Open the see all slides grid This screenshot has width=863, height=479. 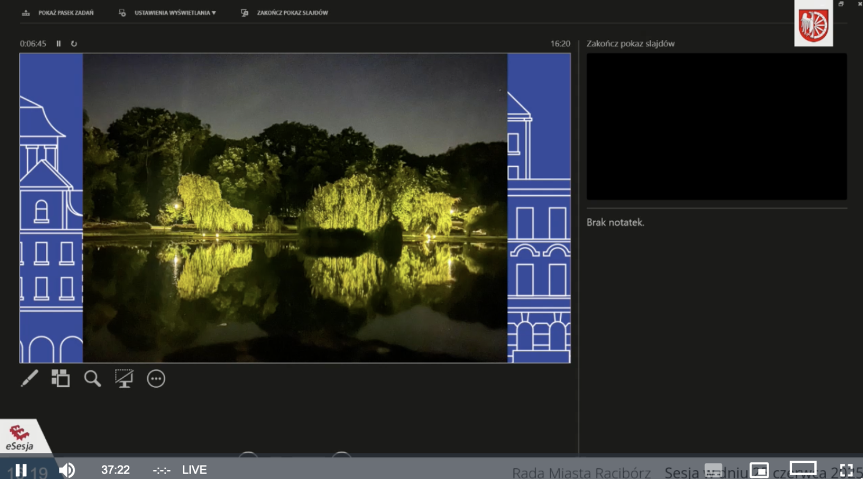pos(60,379)
